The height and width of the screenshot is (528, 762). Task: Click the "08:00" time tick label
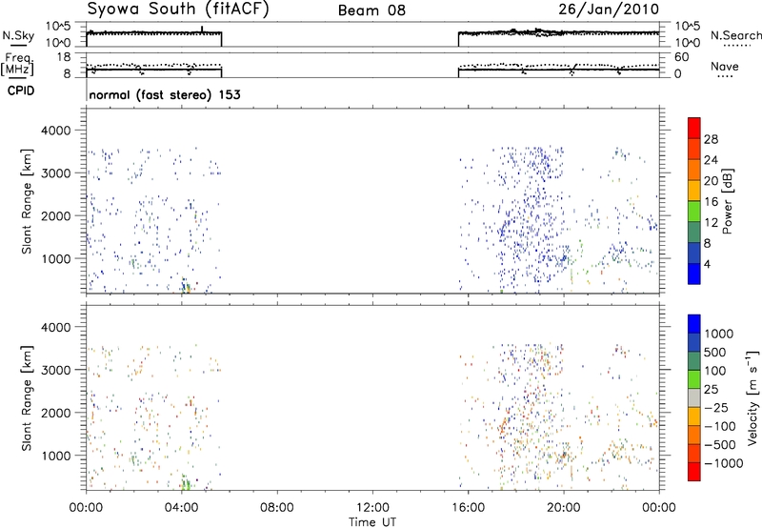point(277,508)
